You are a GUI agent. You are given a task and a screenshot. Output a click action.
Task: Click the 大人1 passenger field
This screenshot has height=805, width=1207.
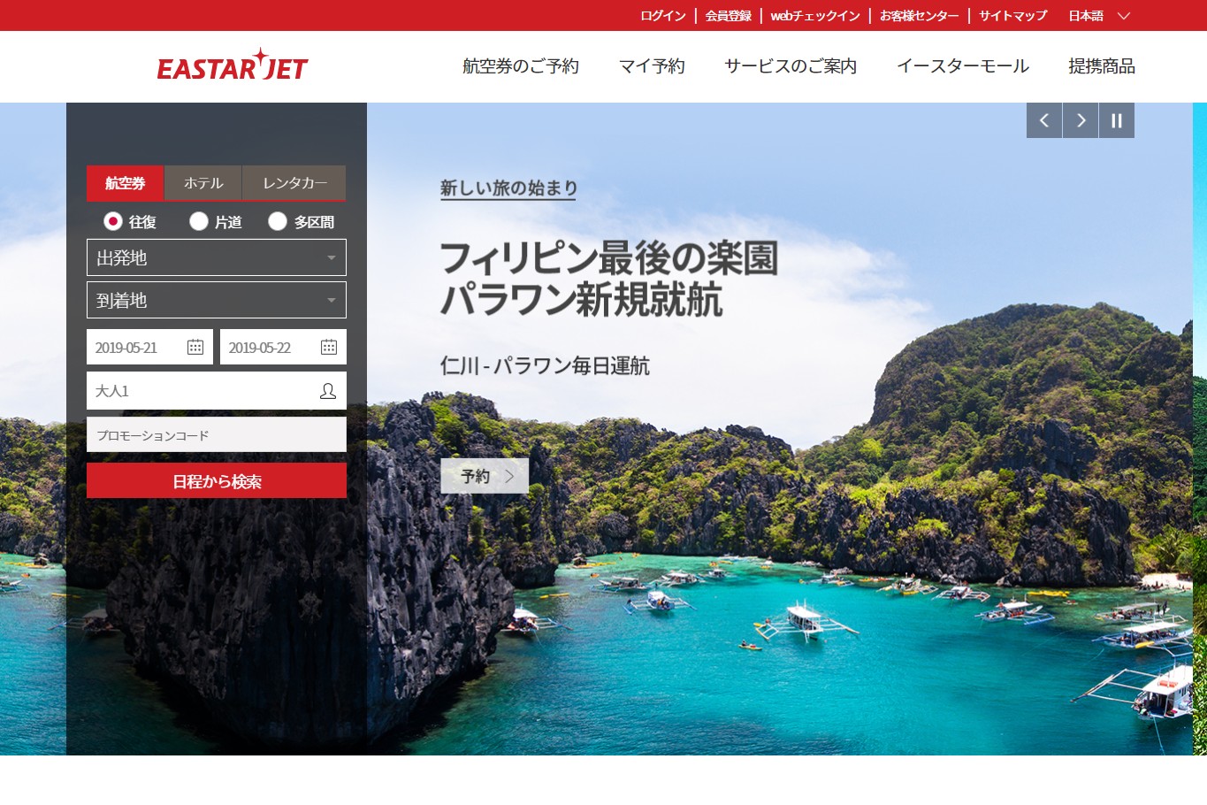pyautogui.click(x=217, y=390)
